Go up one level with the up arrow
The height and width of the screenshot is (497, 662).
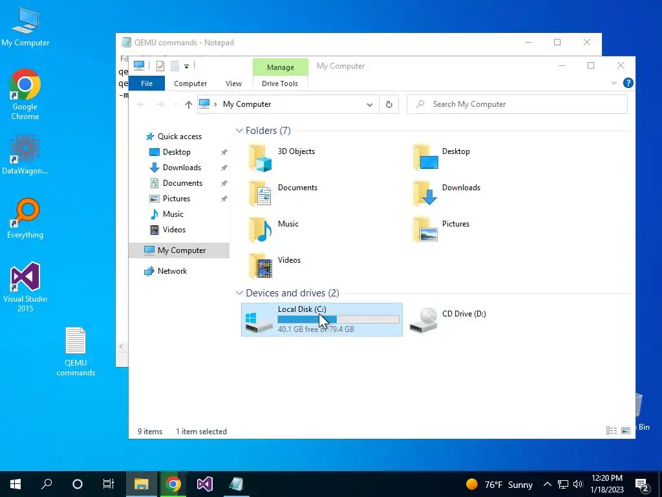[x=188, y=104]
